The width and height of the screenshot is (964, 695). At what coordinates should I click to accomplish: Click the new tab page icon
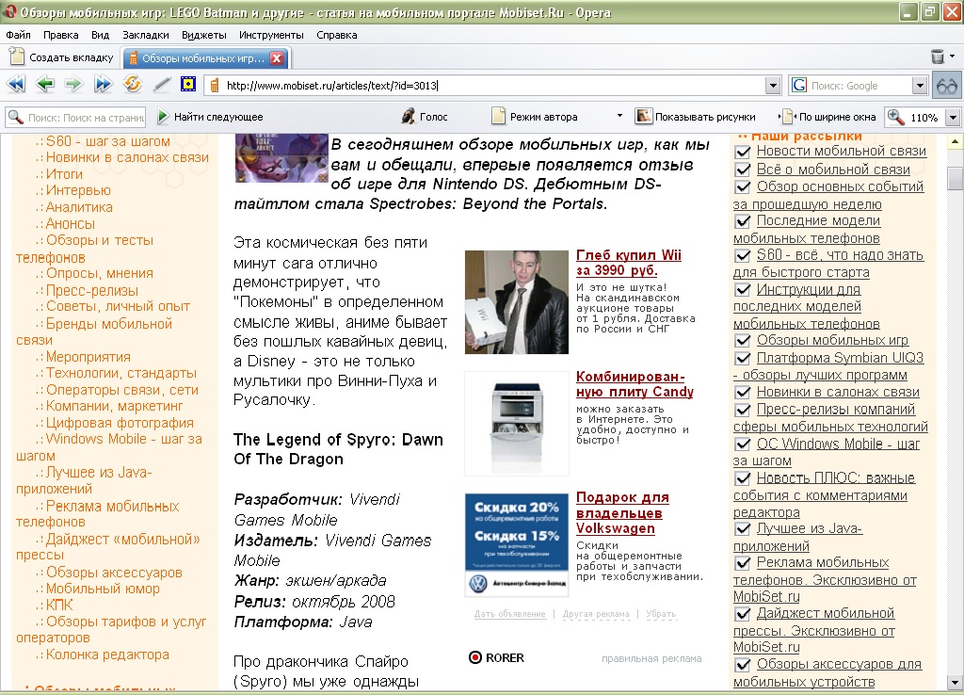coord(17,57)
